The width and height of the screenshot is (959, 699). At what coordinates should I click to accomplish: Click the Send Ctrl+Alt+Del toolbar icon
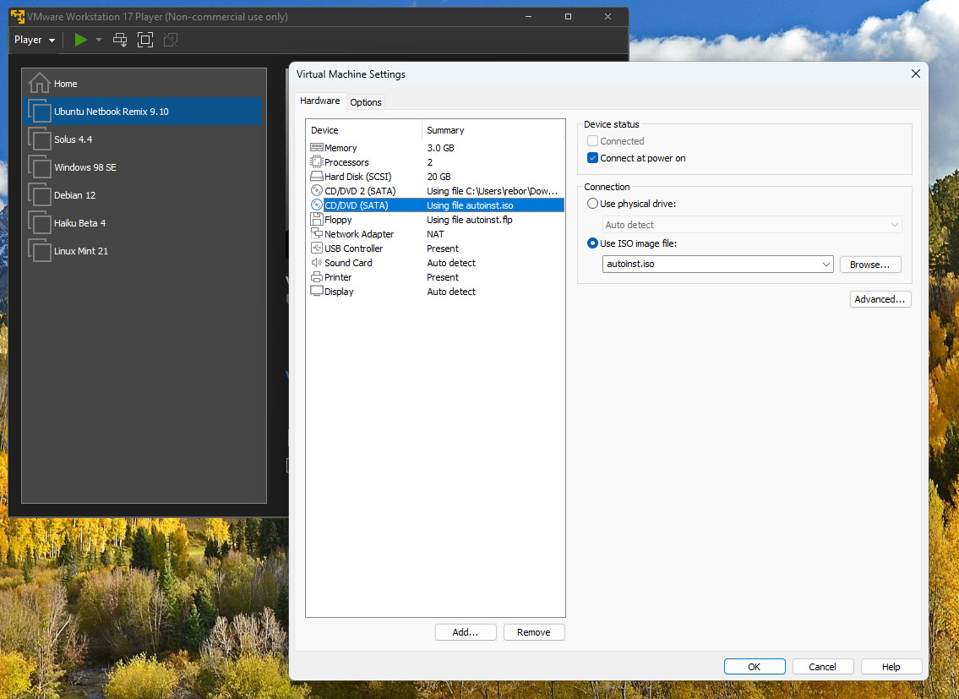[120, 40]
